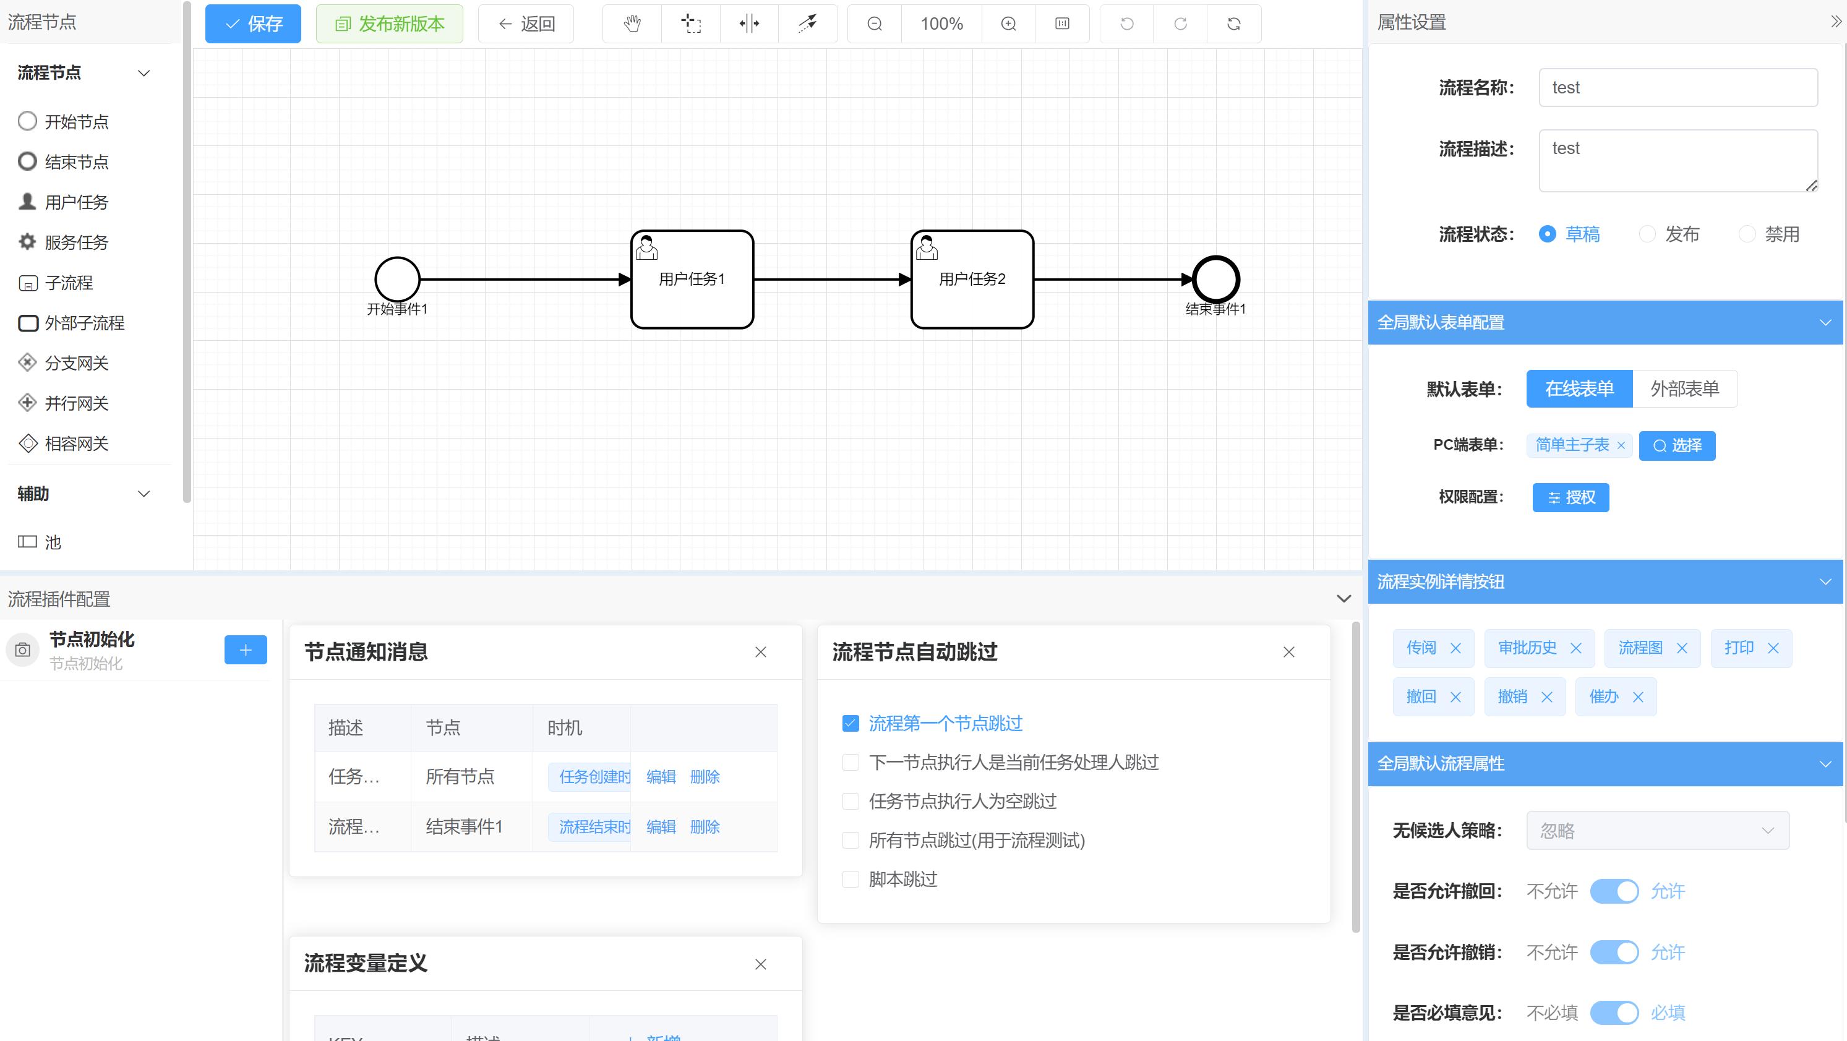Select the global connect tool
Viewport: 1847px width, 1041px height.
807,24
